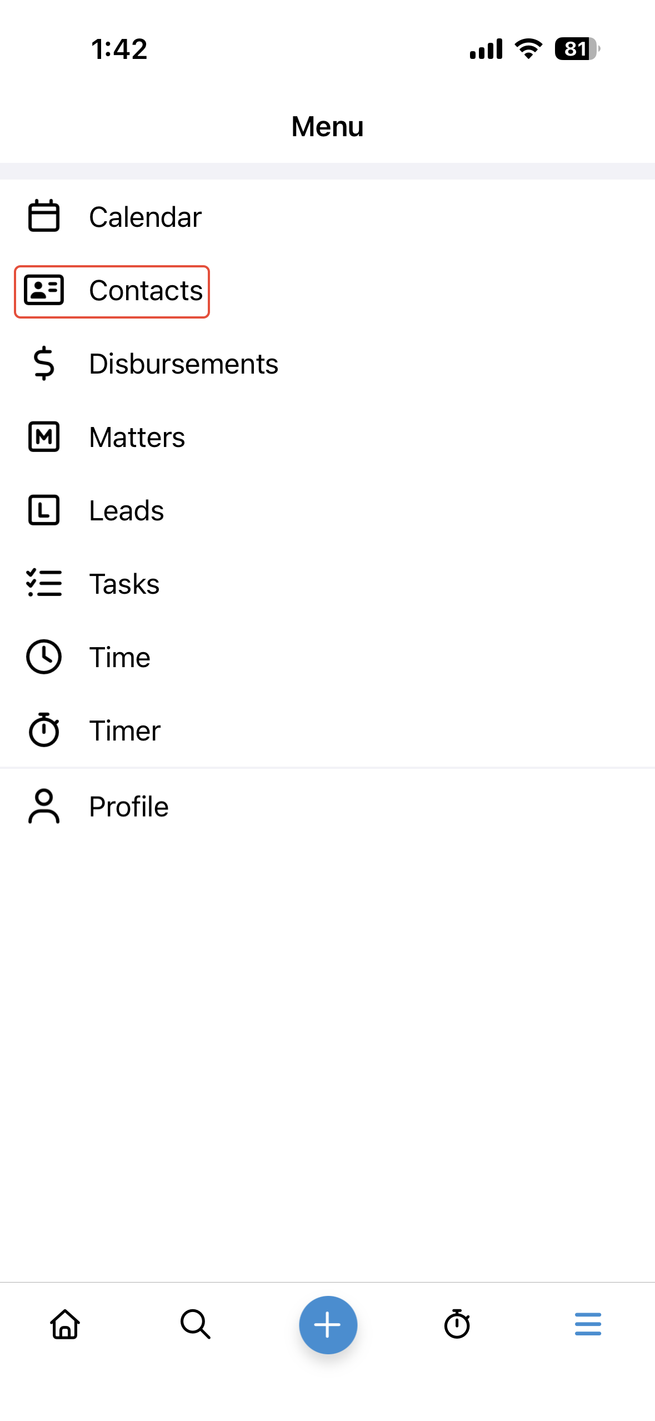The image size is (655, 1421).
Task: Select the Disbursements menu entry
Action: [x=183, y=364]
